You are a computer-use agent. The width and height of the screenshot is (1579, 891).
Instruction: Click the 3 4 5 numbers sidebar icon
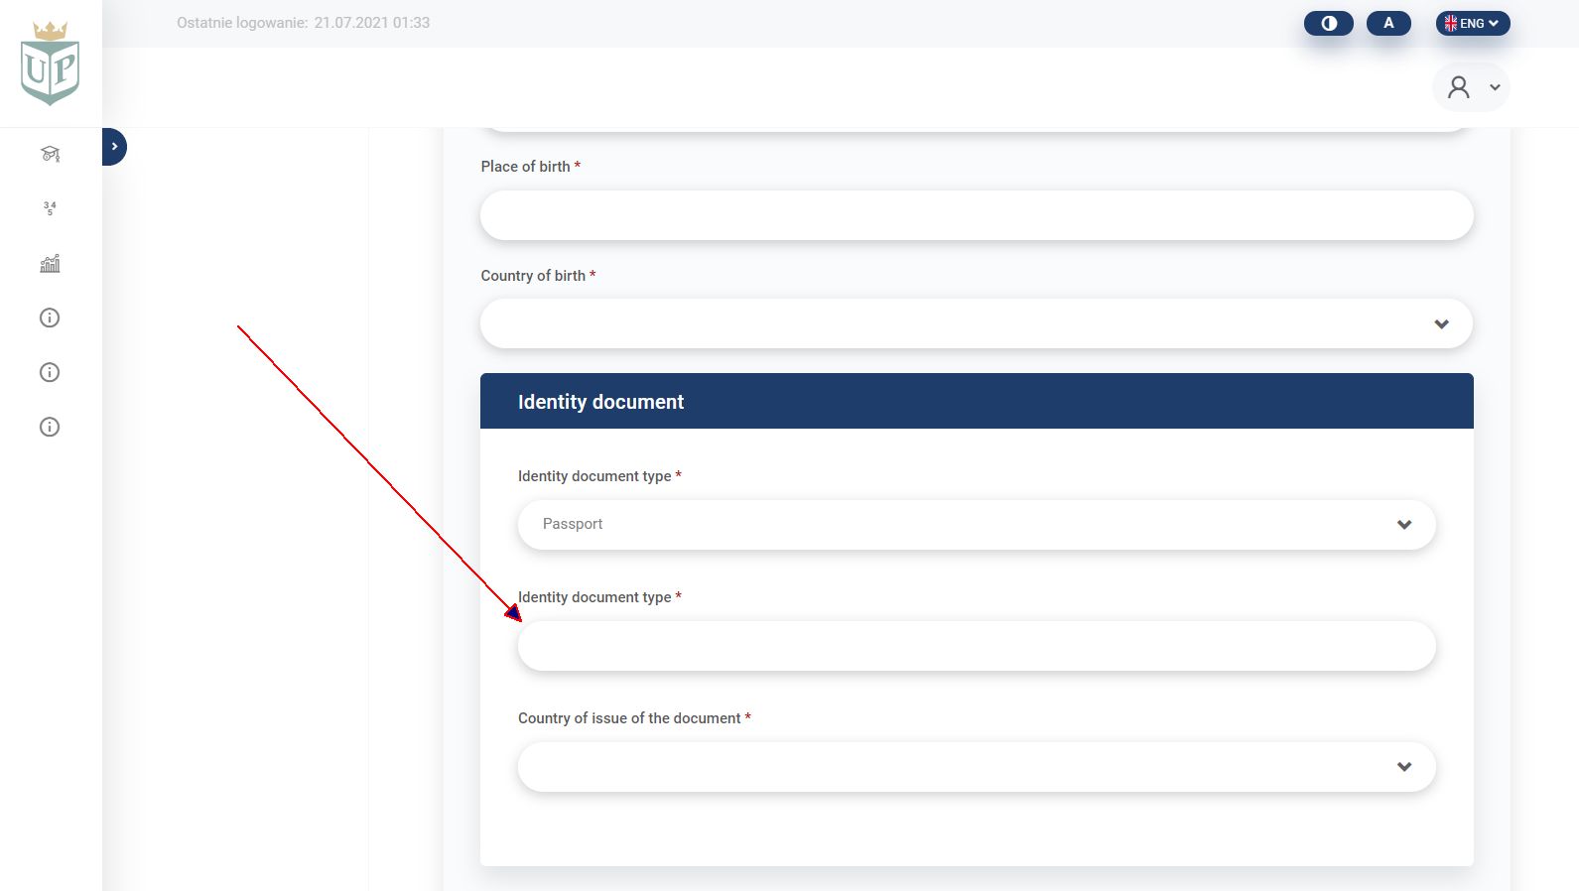coord(50,208)
